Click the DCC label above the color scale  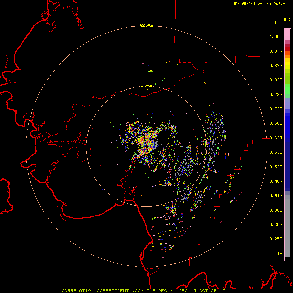286,20
